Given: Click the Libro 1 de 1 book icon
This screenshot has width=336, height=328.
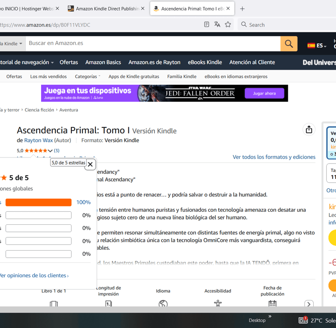Looking at the screenshot, I should [54, 304].
